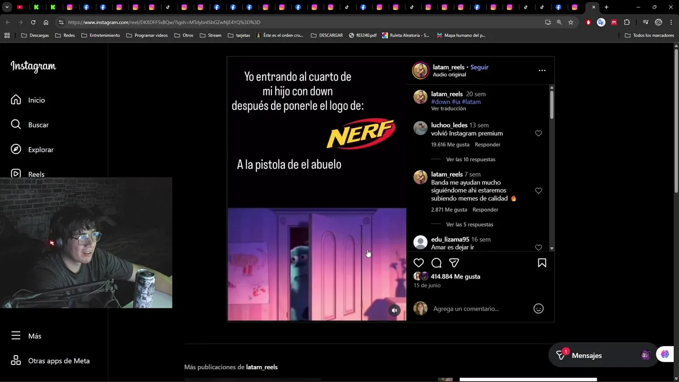Like edu_lizama95's comment with its heart

click(x=538, y=247)
